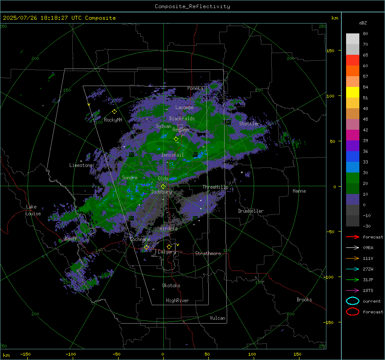Click the Olds city label
The image size is (385, 360).
coord(163,179)
